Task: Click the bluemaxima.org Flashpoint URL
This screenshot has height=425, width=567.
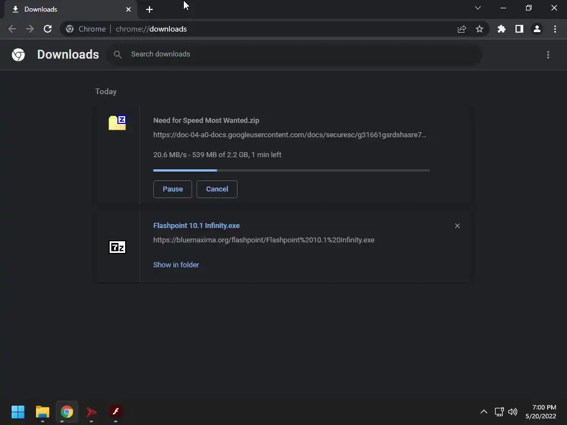Action: (264, 240)
